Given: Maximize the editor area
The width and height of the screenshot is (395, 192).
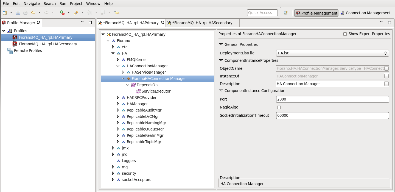Looking at the screenshot, I should (389, 22).
